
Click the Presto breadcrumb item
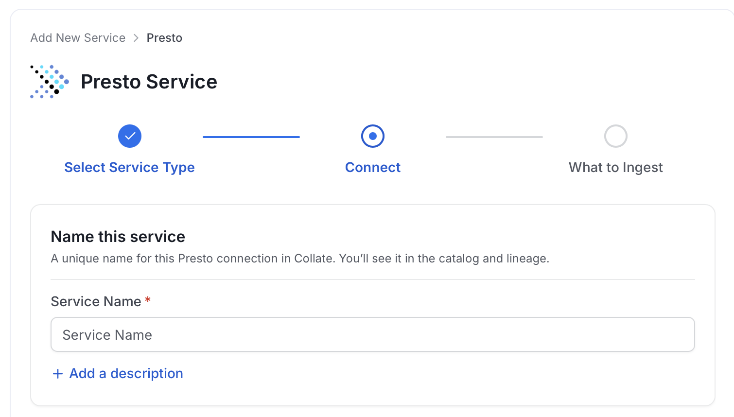[164, 38]
